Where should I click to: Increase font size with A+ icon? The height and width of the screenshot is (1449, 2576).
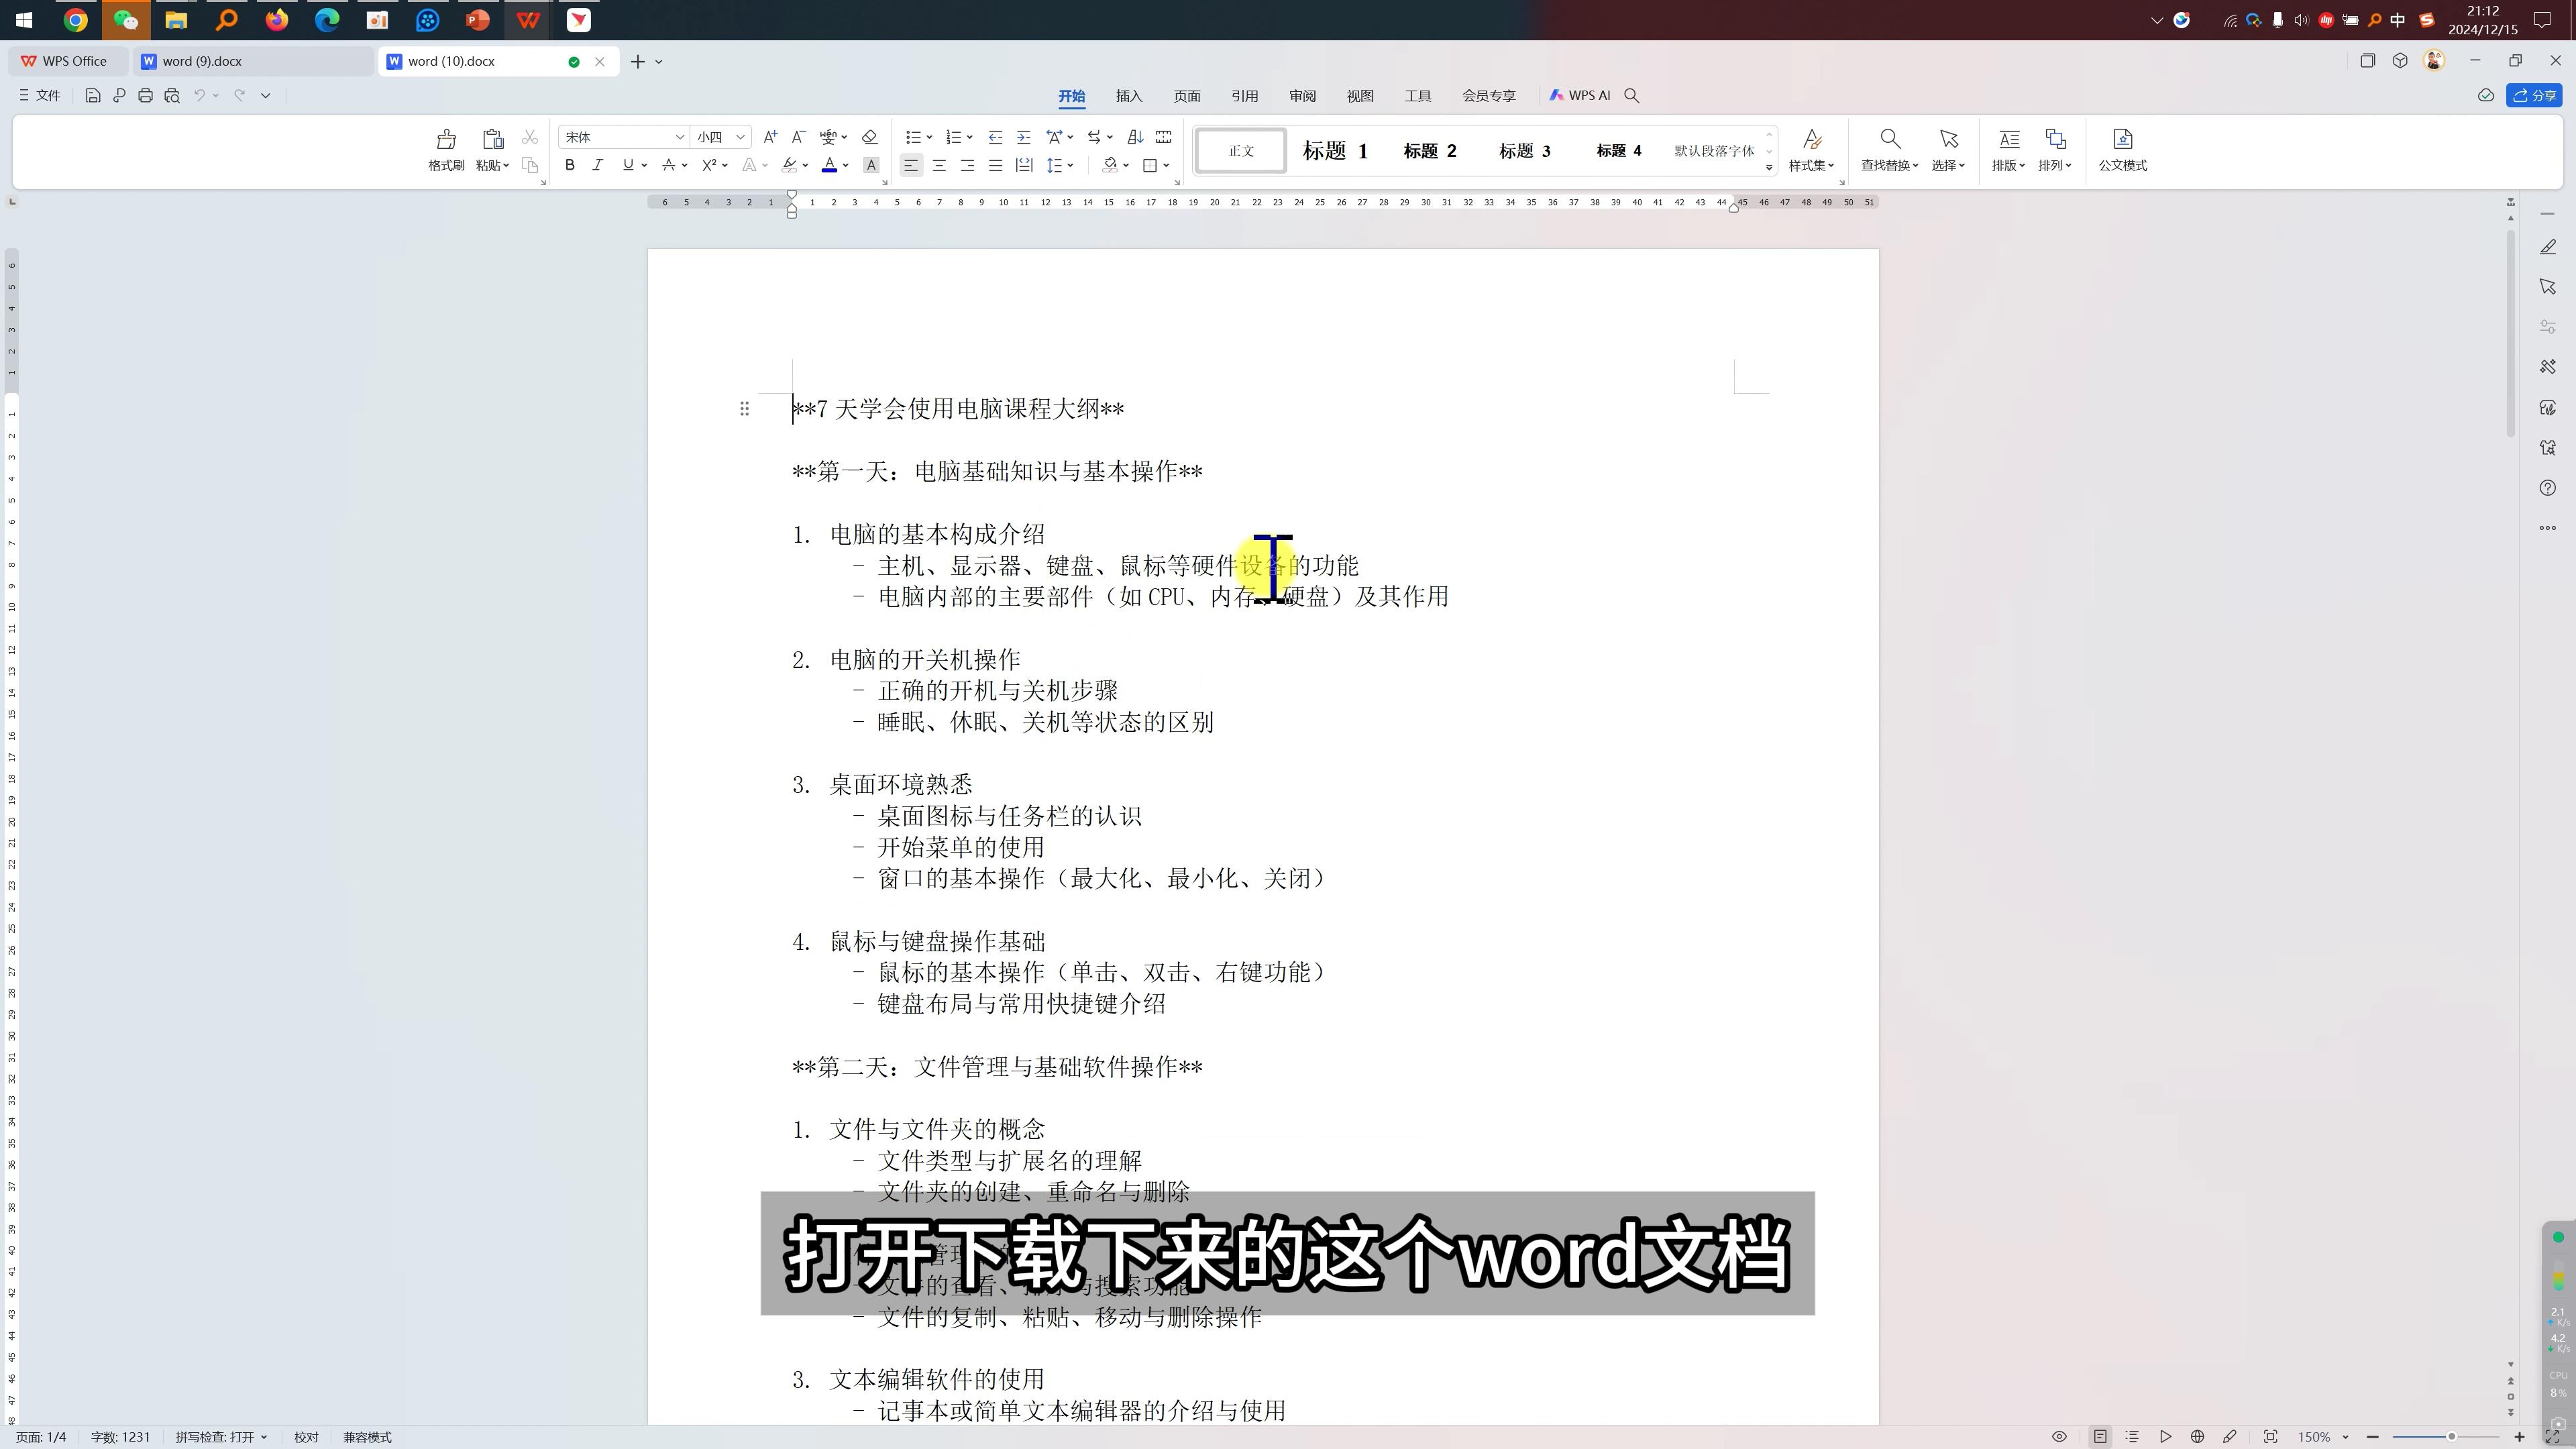pyautogui.click(x=770, y=137)
